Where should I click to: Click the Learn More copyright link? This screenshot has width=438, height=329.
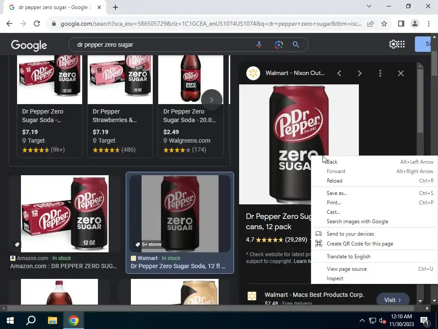(302, 261)
